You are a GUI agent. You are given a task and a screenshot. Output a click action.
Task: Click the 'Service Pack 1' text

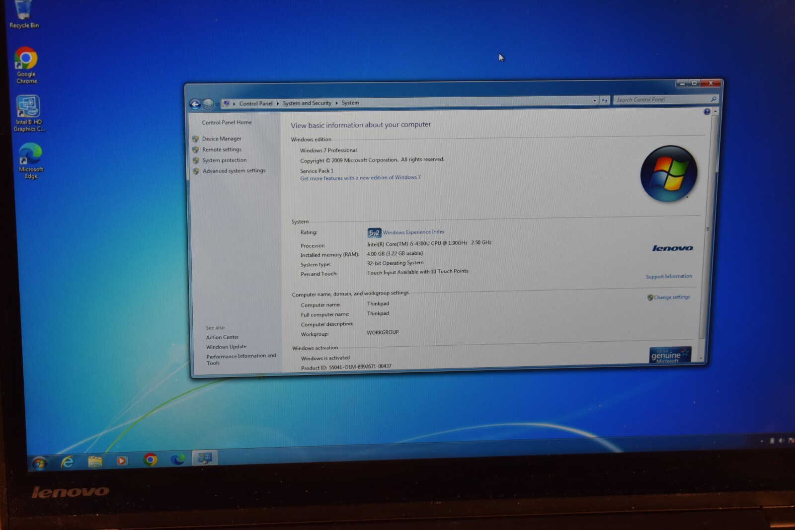coord(317,171)
